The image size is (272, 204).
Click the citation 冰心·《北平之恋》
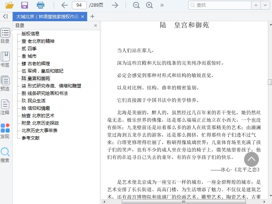point(240,169)
